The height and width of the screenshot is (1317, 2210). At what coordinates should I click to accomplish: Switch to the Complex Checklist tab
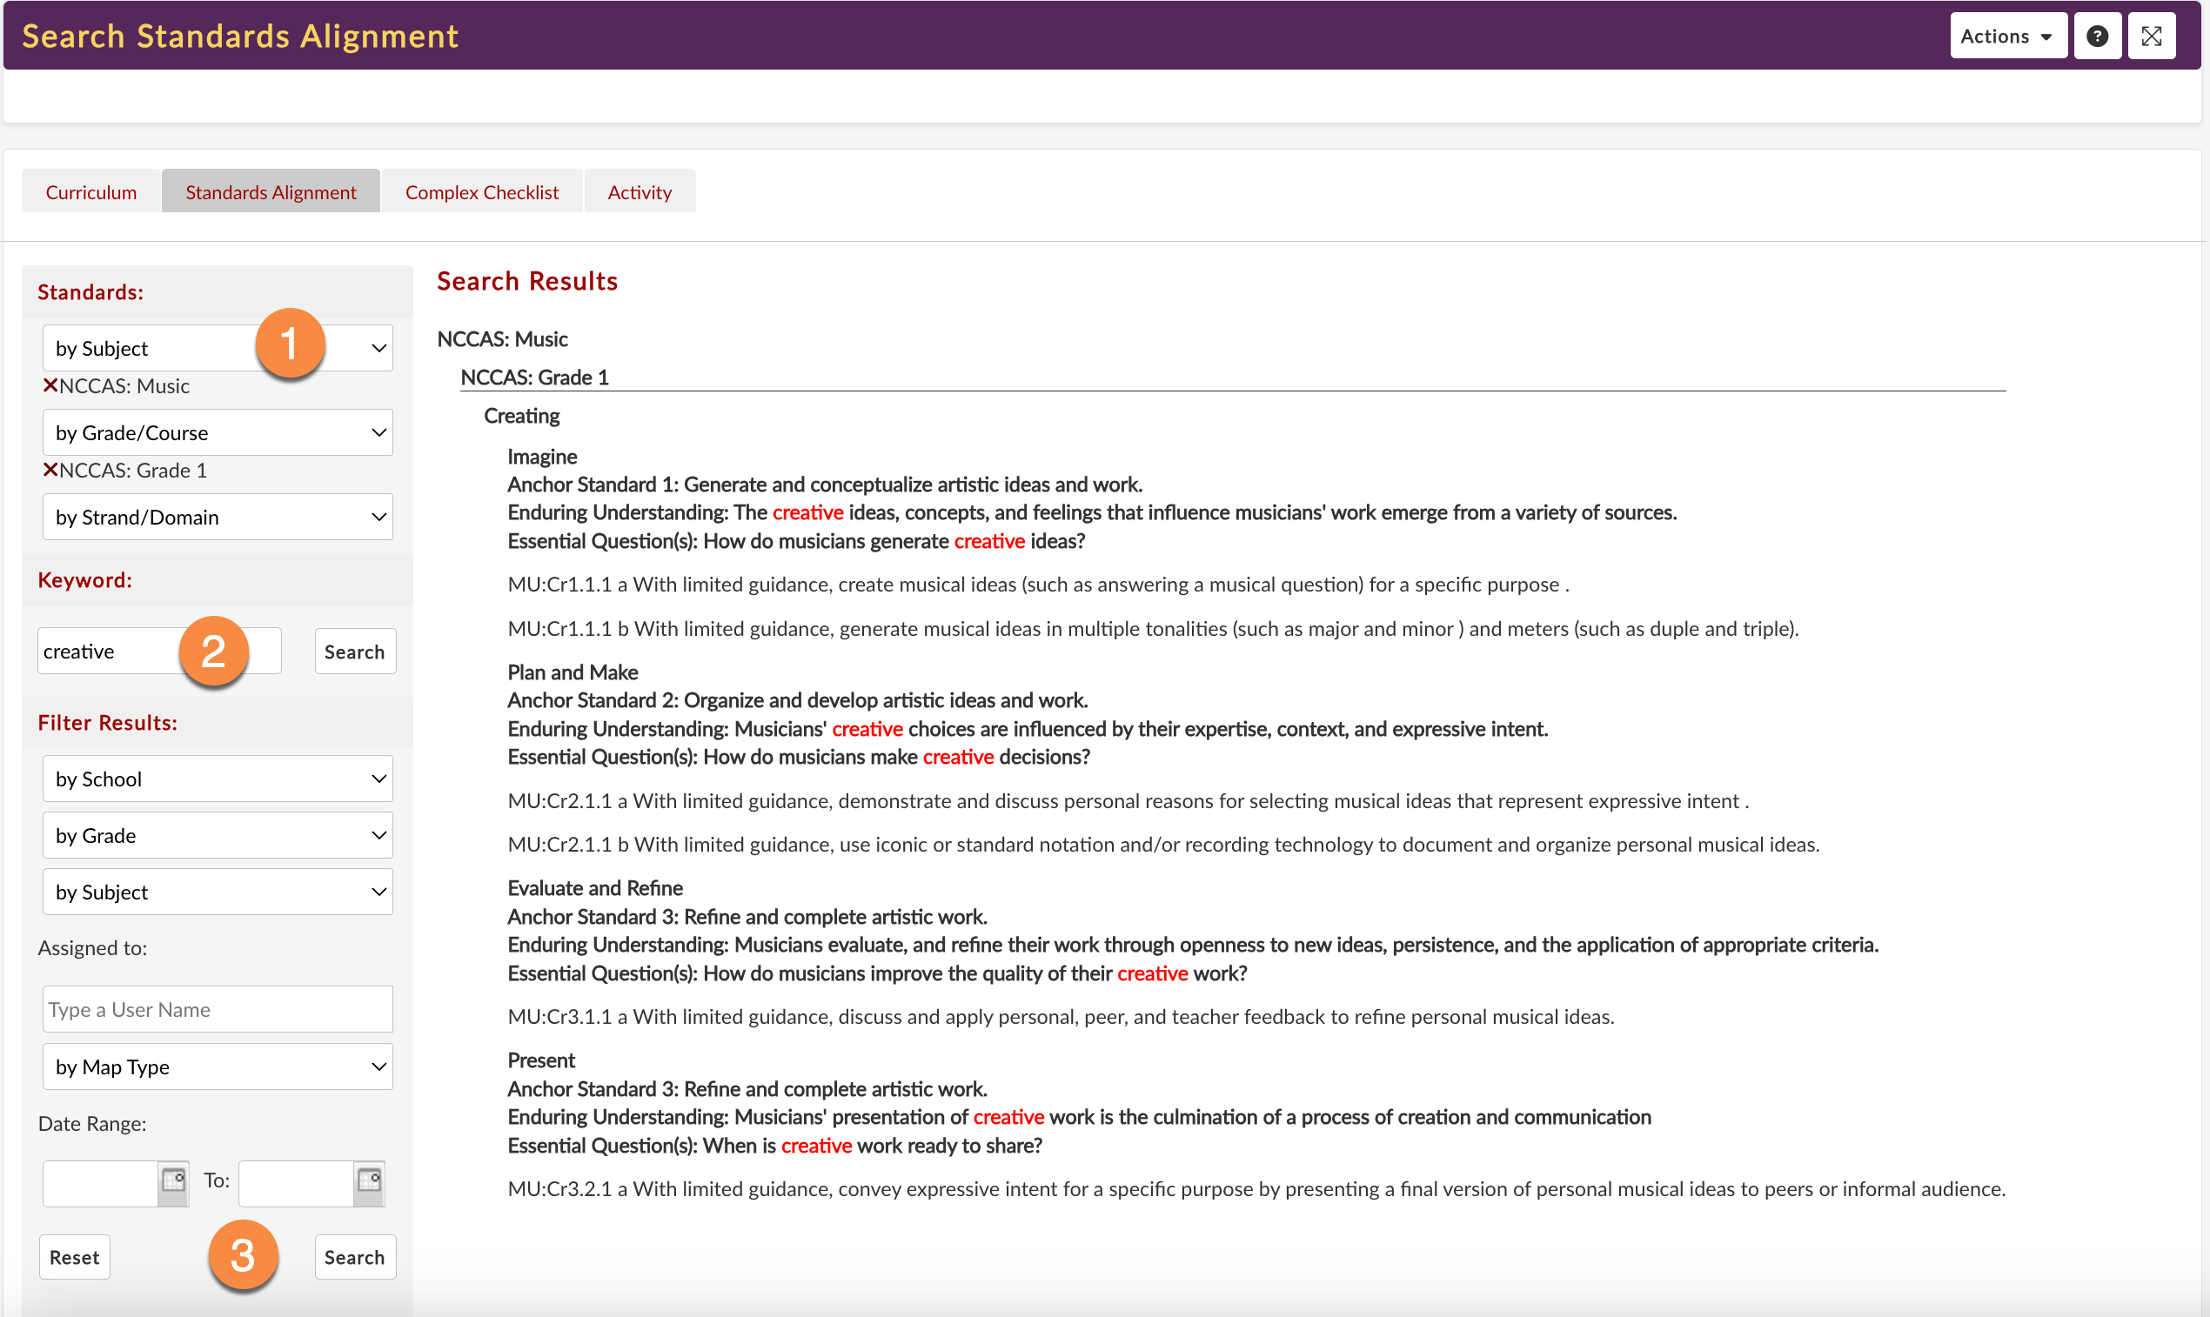[x=482, y=191]
